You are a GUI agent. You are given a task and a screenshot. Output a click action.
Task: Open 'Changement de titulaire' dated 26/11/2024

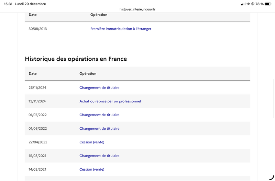99,88
